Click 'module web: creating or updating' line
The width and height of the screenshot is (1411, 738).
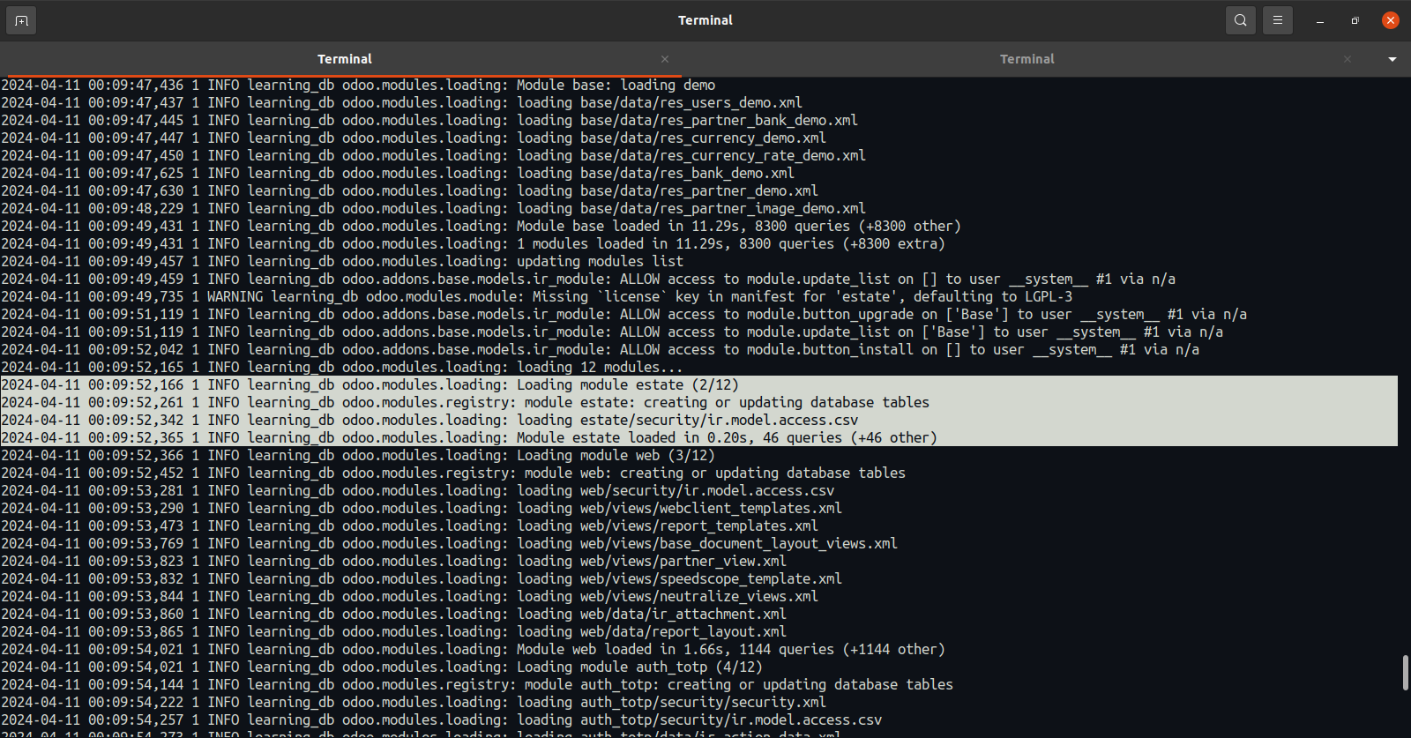(453, 473)
